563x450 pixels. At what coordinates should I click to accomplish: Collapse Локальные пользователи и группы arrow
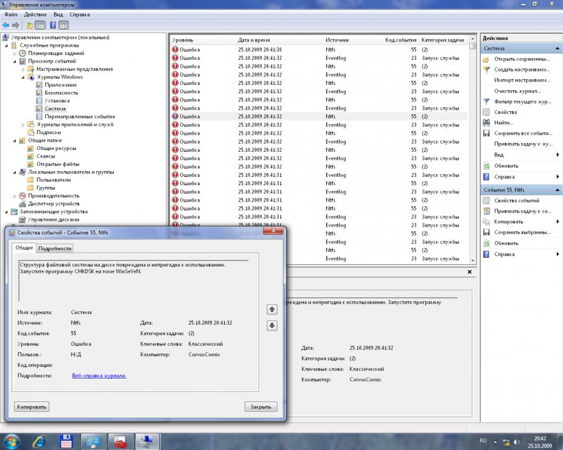pyautogui.click(x=15, y=172)
